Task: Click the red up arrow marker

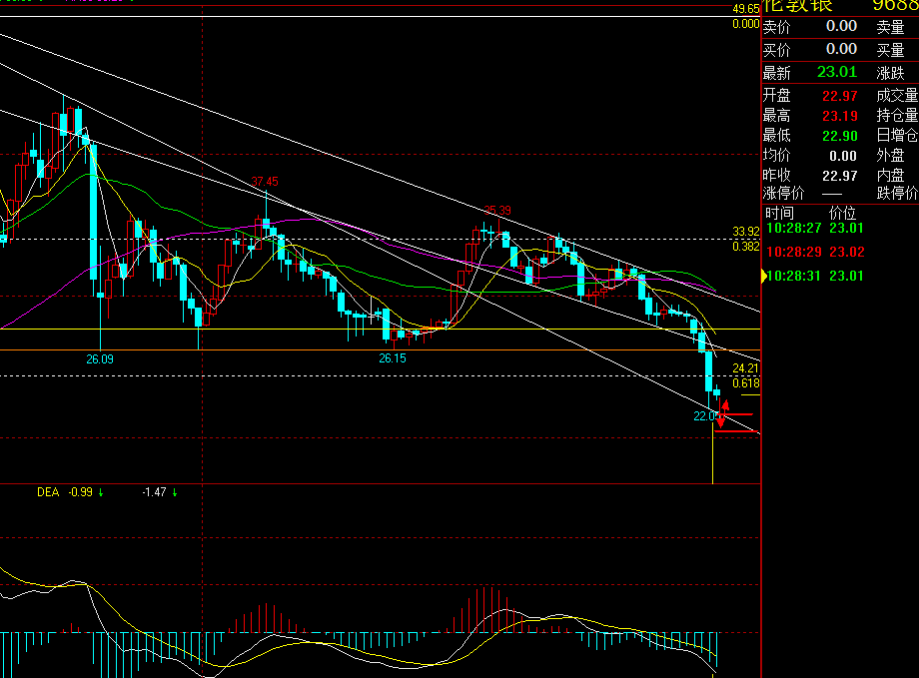Action: 725,405
